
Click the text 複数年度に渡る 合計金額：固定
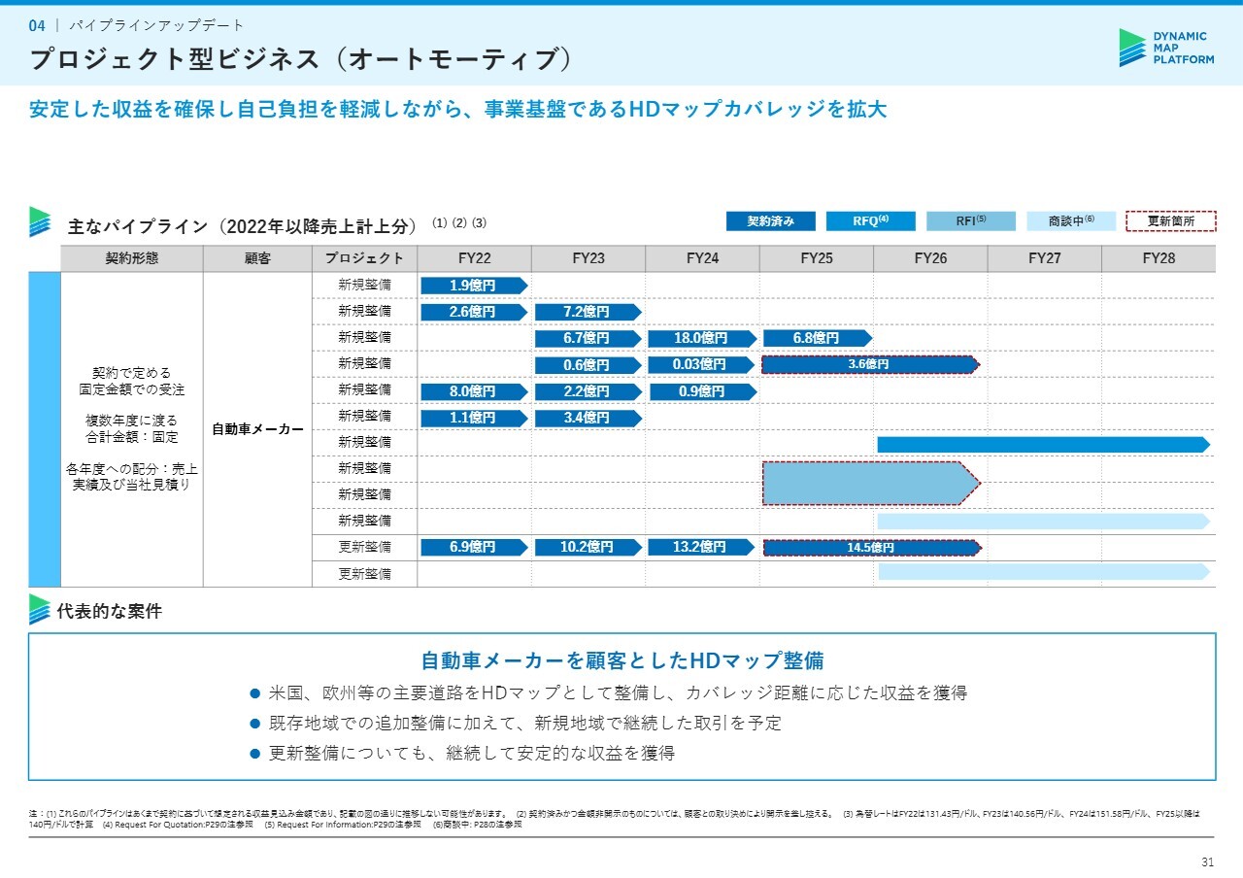132,428
